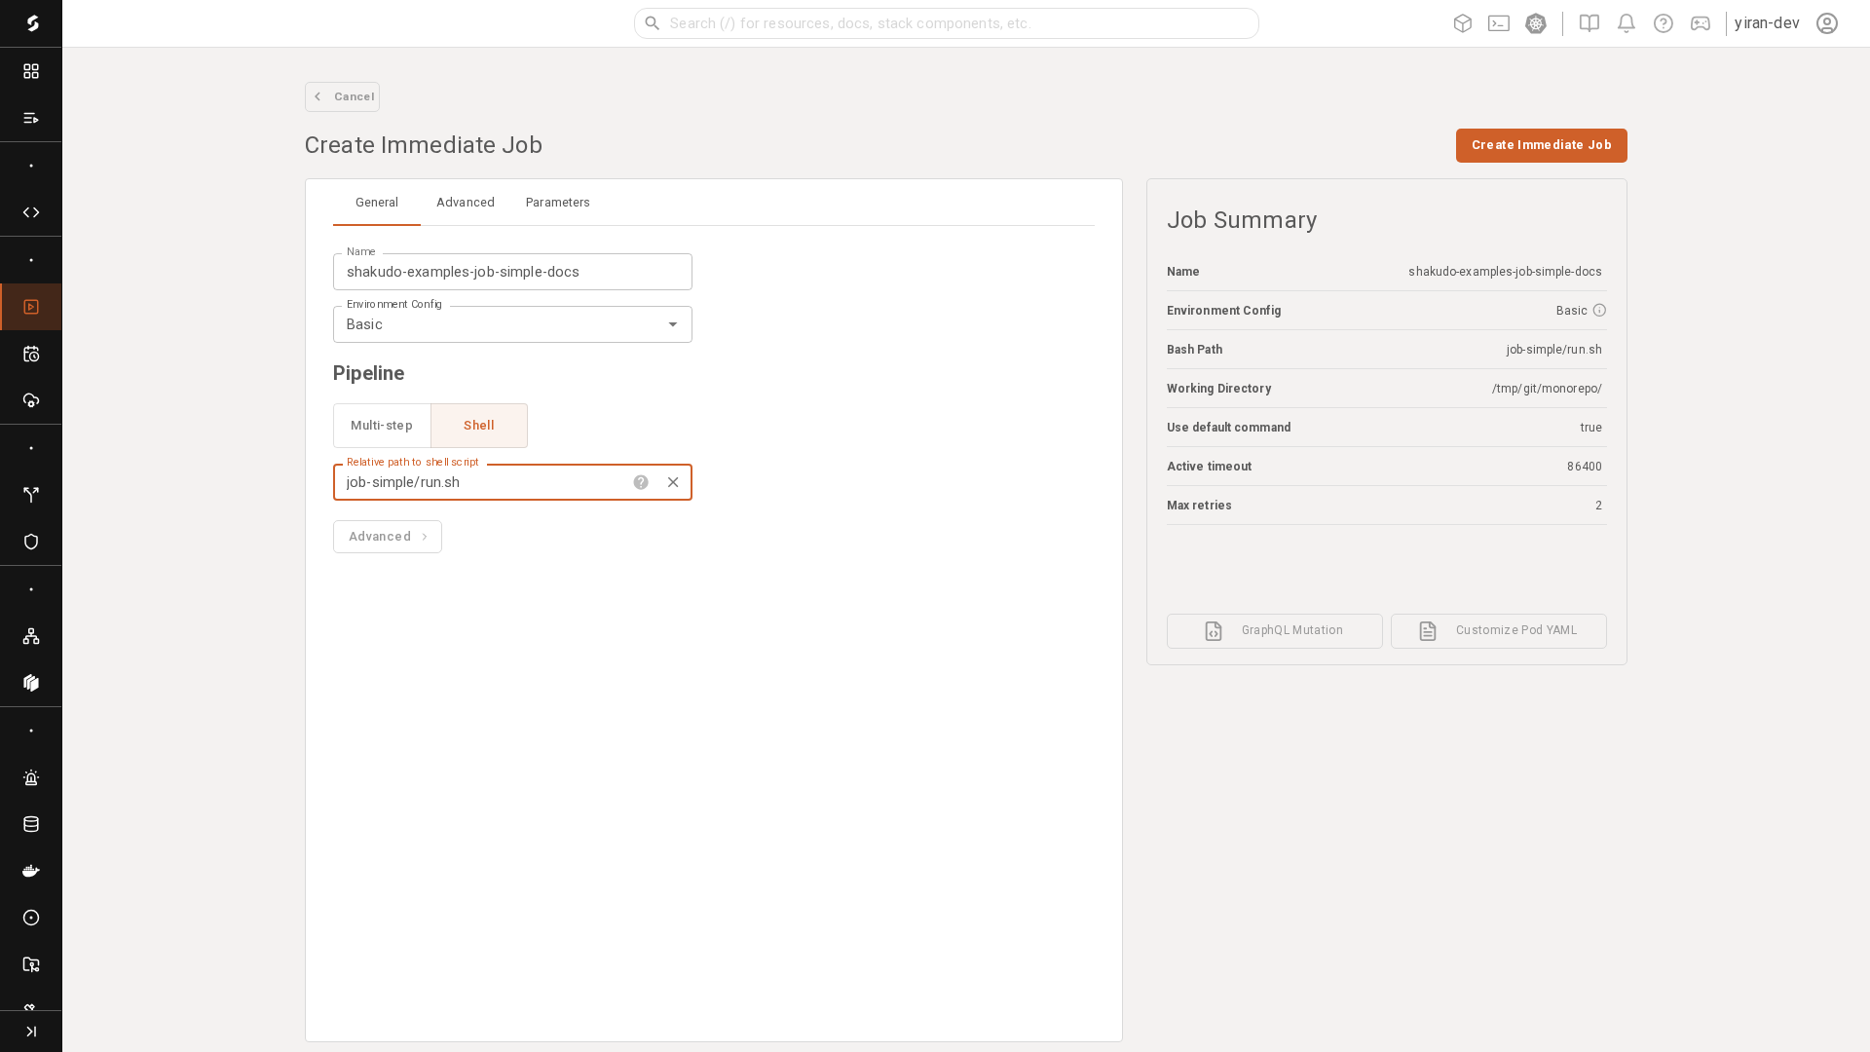Click the Create Immediate Job button
The image size is (1870, 1052).
click(1541, 145)
